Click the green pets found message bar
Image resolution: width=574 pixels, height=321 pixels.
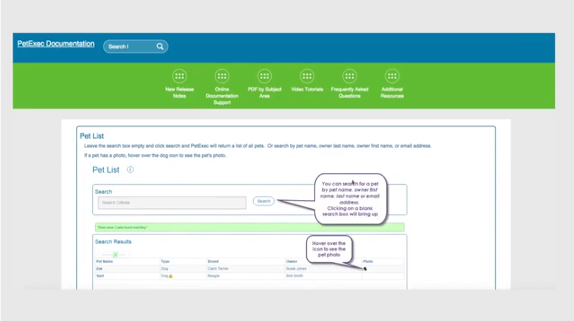(x=250, y=227)
